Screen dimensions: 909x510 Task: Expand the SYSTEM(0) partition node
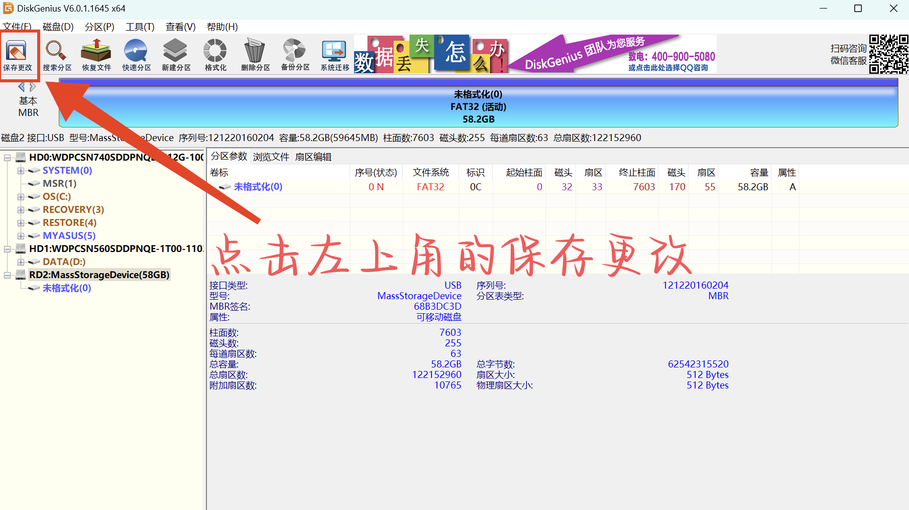pyautogui.click(x=21, y=171)
